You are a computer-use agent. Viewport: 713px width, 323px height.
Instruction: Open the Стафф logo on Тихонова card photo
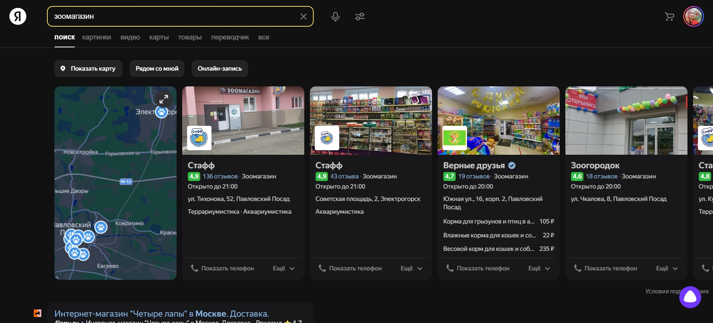tap(199, 138)
